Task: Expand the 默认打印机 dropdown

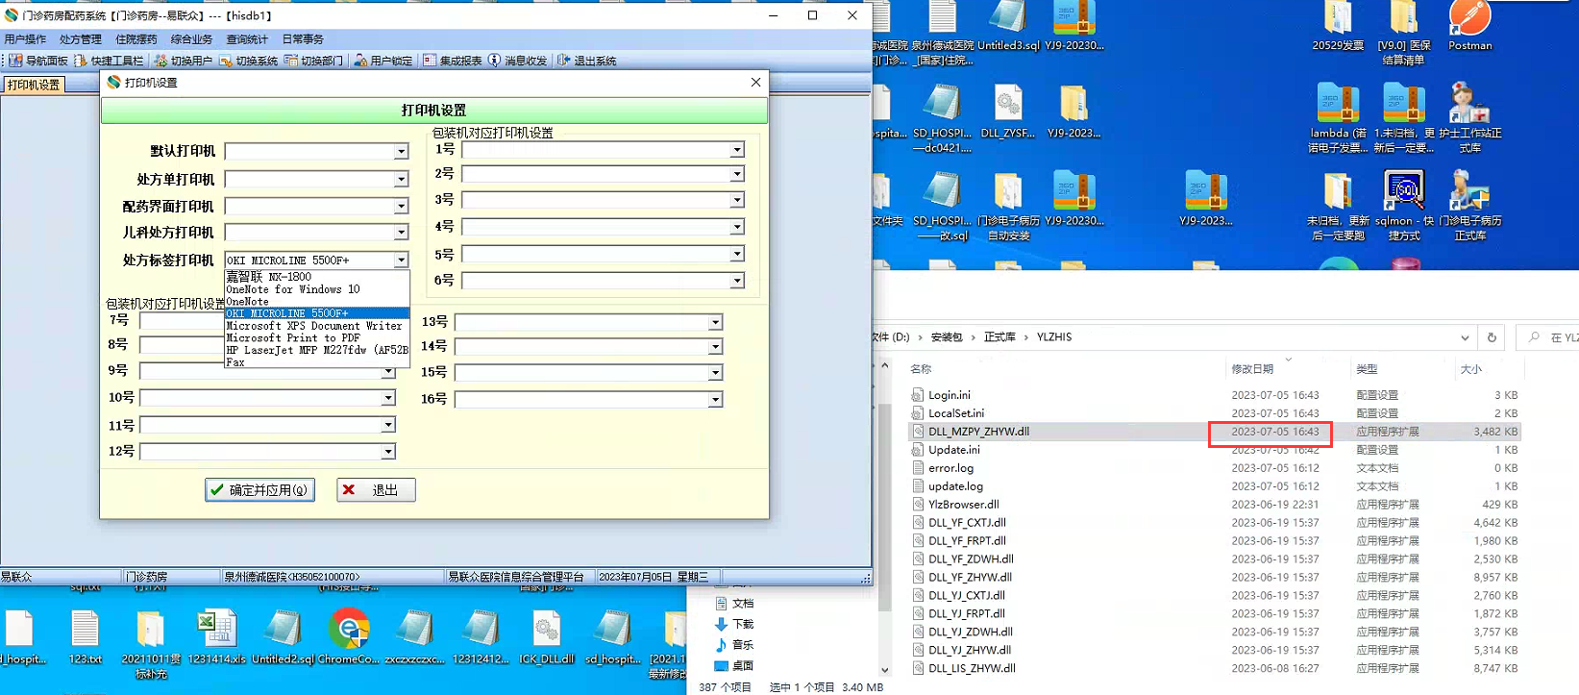Action: point(401,152)
